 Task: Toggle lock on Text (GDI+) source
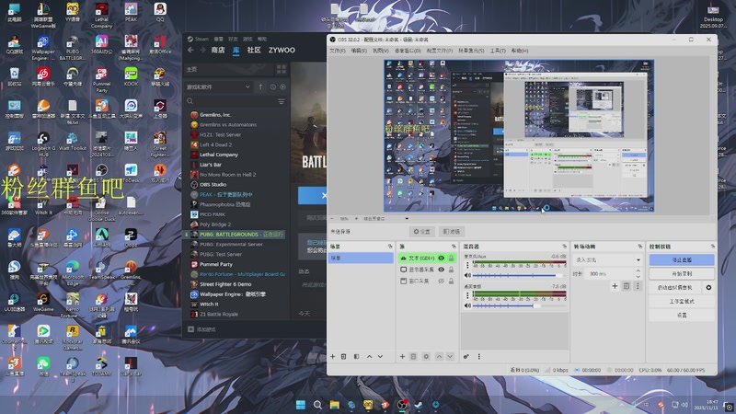click(451, 259)
